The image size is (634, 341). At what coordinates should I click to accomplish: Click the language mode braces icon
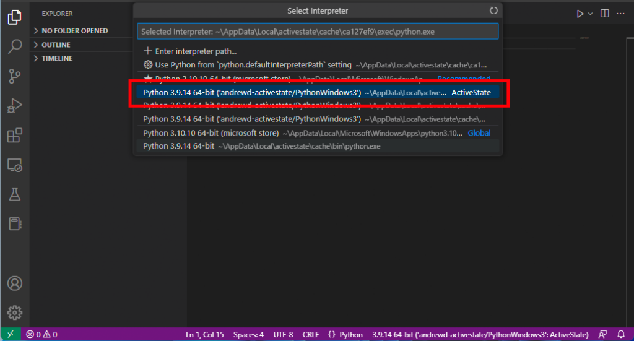(332, 335)
